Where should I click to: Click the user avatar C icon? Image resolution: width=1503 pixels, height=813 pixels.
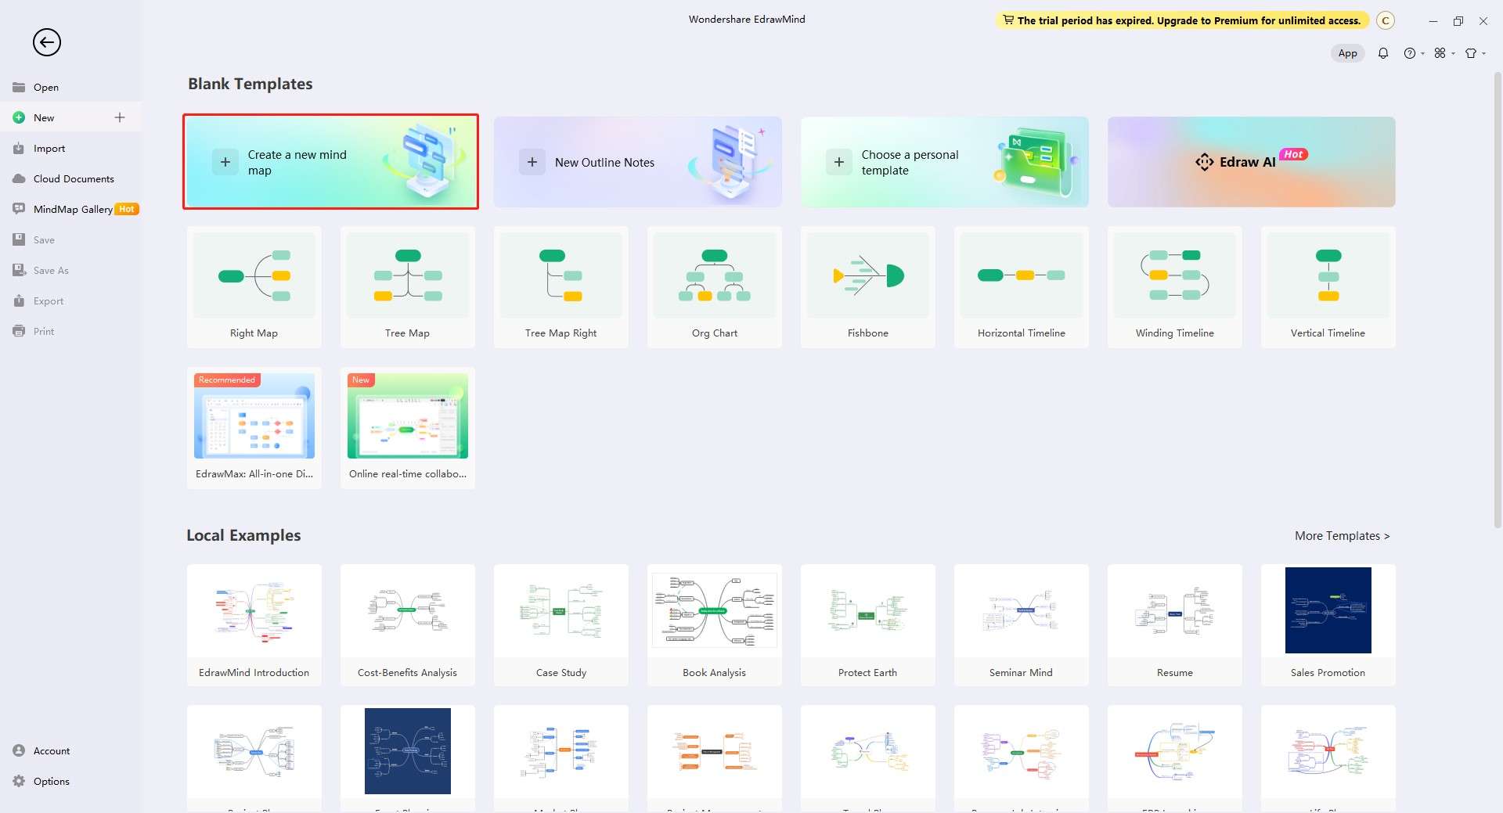[1386, 20]
